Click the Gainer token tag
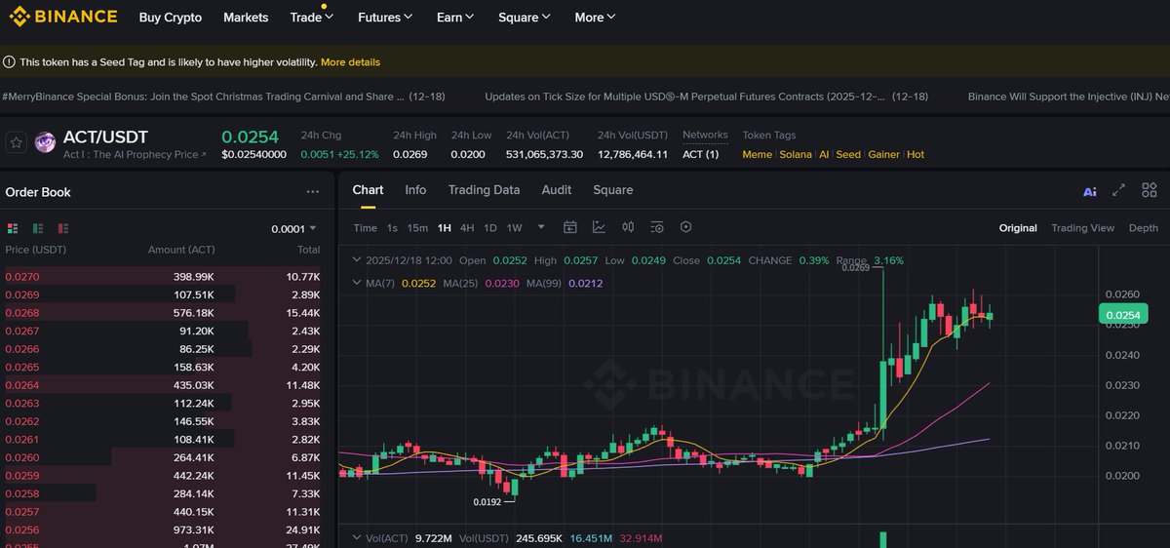 click(884, 155)
